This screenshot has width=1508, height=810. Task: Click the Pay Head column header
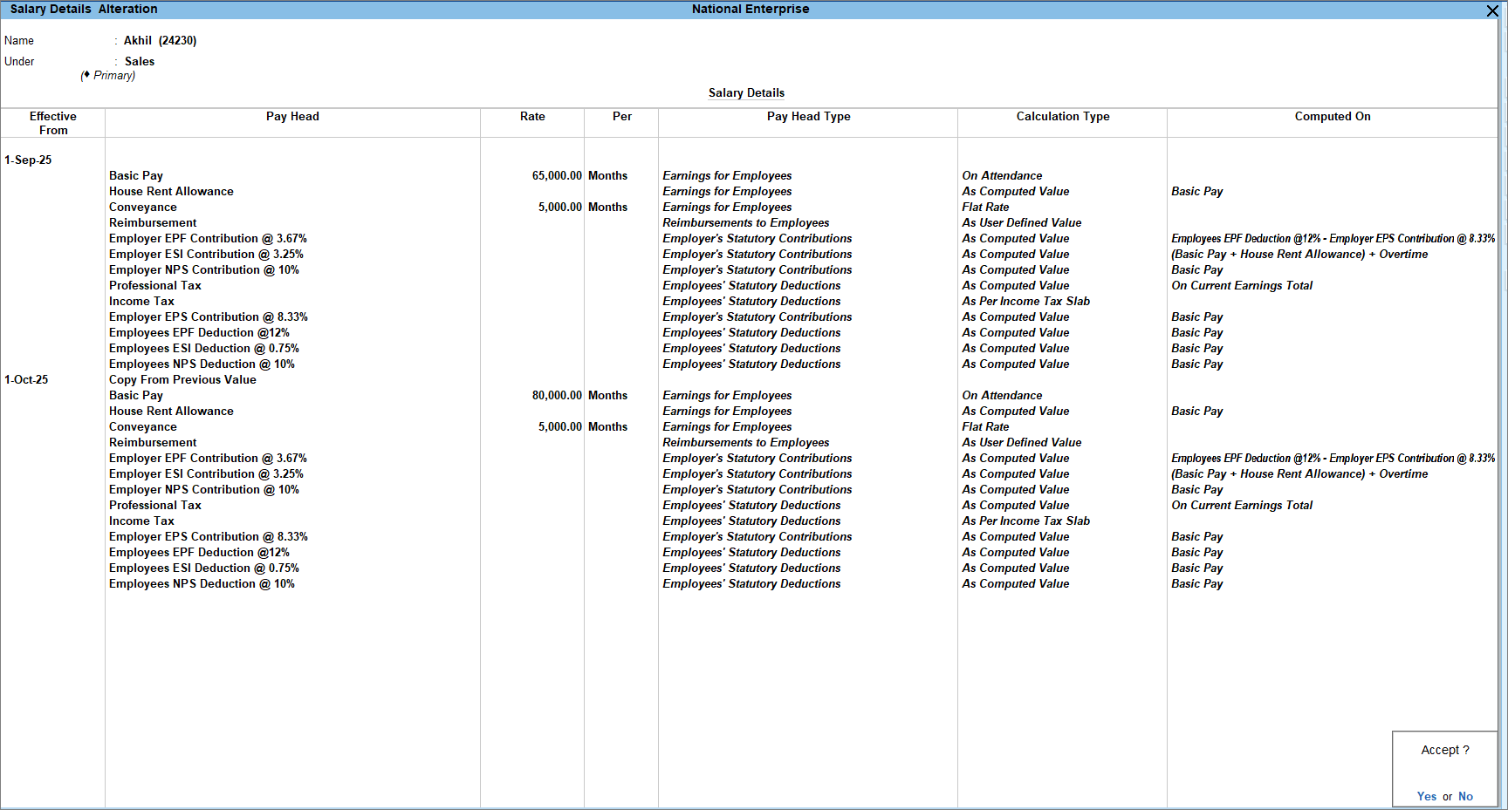[x=292, y=117]
